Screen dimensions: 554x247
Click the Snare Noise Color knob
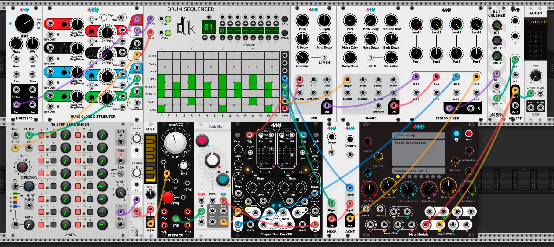(350, 39)
